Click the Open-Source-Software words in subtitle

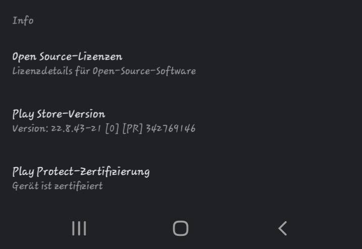click(x=144, y=71)
